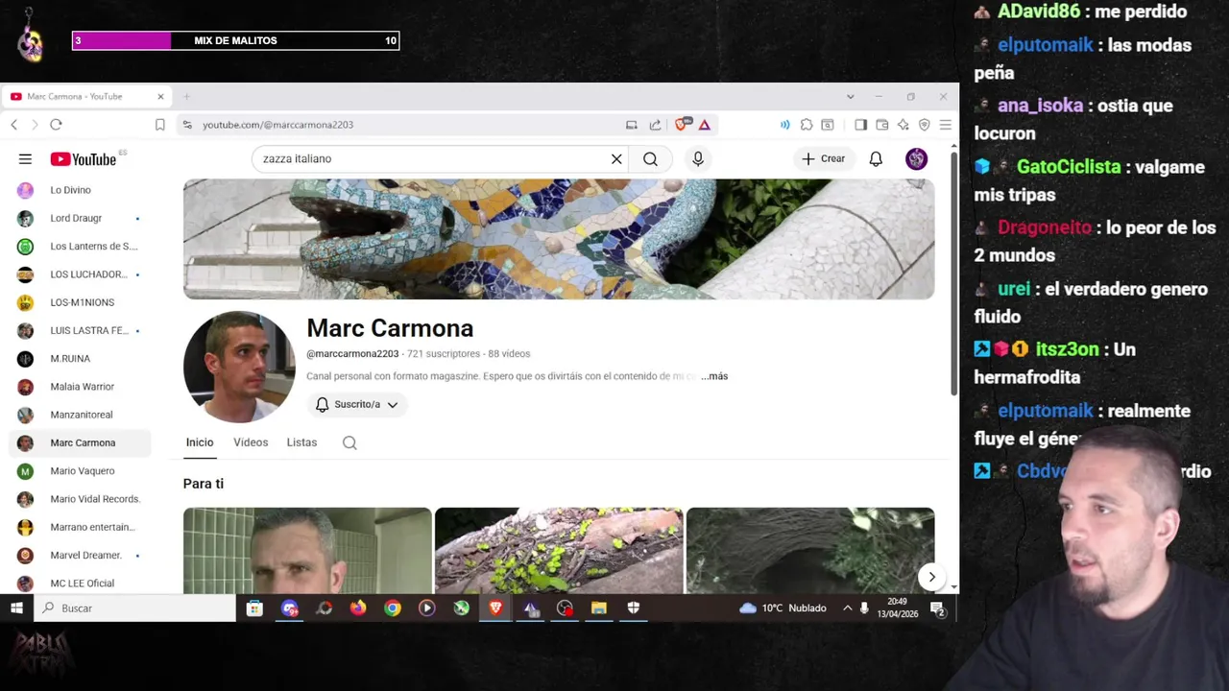Open Los Lanterns de S... subscription
The width and height of the screenshot is (1229, 691).
pos(79,247)
